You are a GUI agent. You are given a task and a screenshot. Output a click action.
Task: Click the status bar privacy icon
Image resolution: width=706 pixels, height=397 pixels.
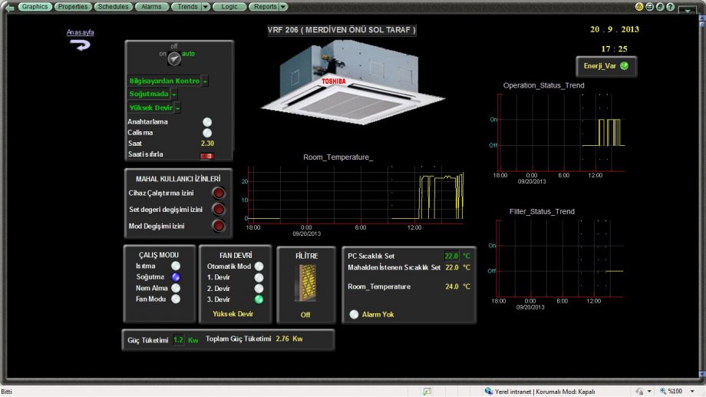[x=639, y=391]
